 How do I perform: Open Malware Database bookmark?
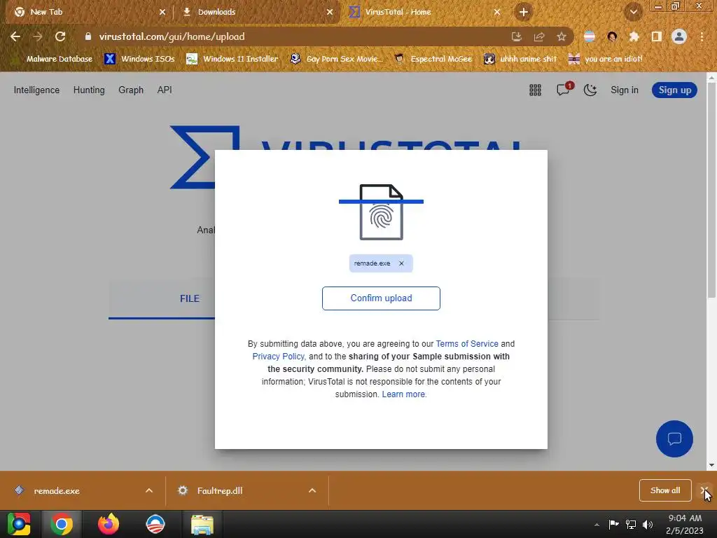(52, 59)
